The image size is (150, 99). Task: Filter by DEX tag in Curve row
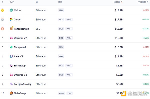tap(61, 20)
